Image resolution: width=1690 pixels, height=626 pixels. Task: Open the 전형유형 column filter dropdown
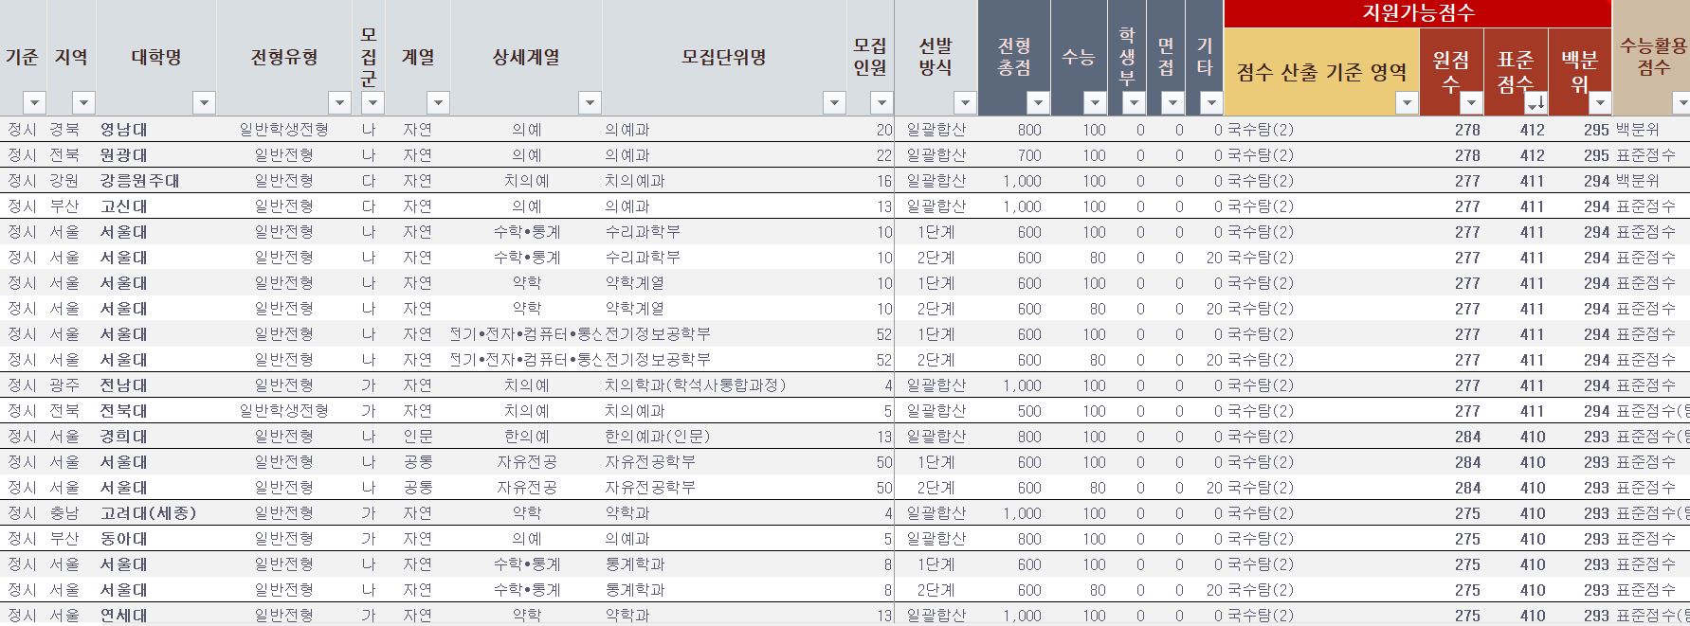(339, 102)
